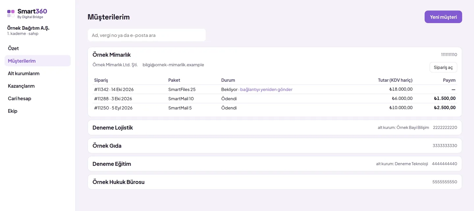Image resolution: width=474 pixels, height=211 pixels.
Task: Click the Payım column header
Action: (x=449, y=80)
